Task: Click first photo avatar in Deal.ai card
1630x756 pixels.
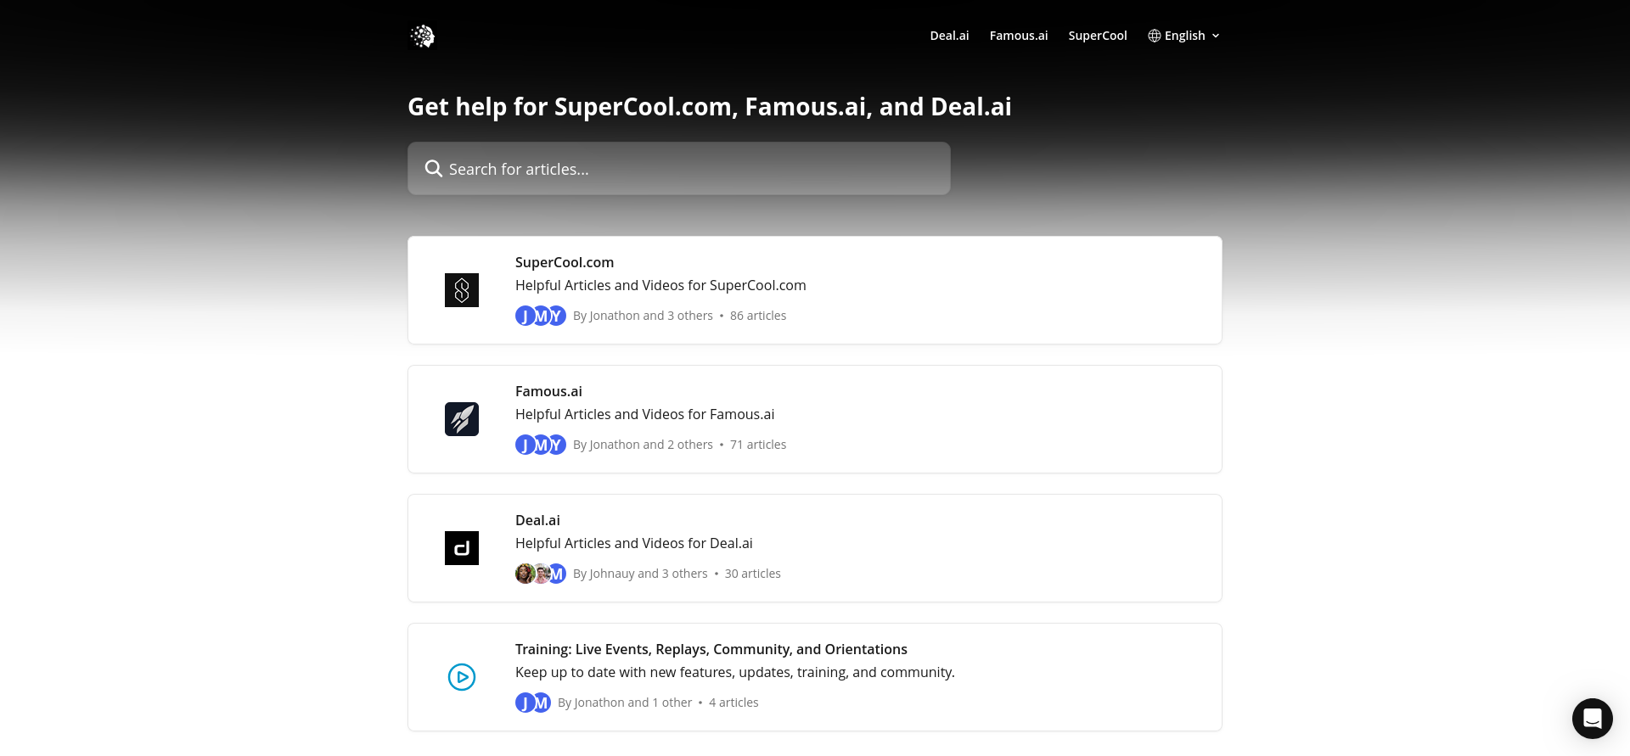Action: tap(525, 574)
